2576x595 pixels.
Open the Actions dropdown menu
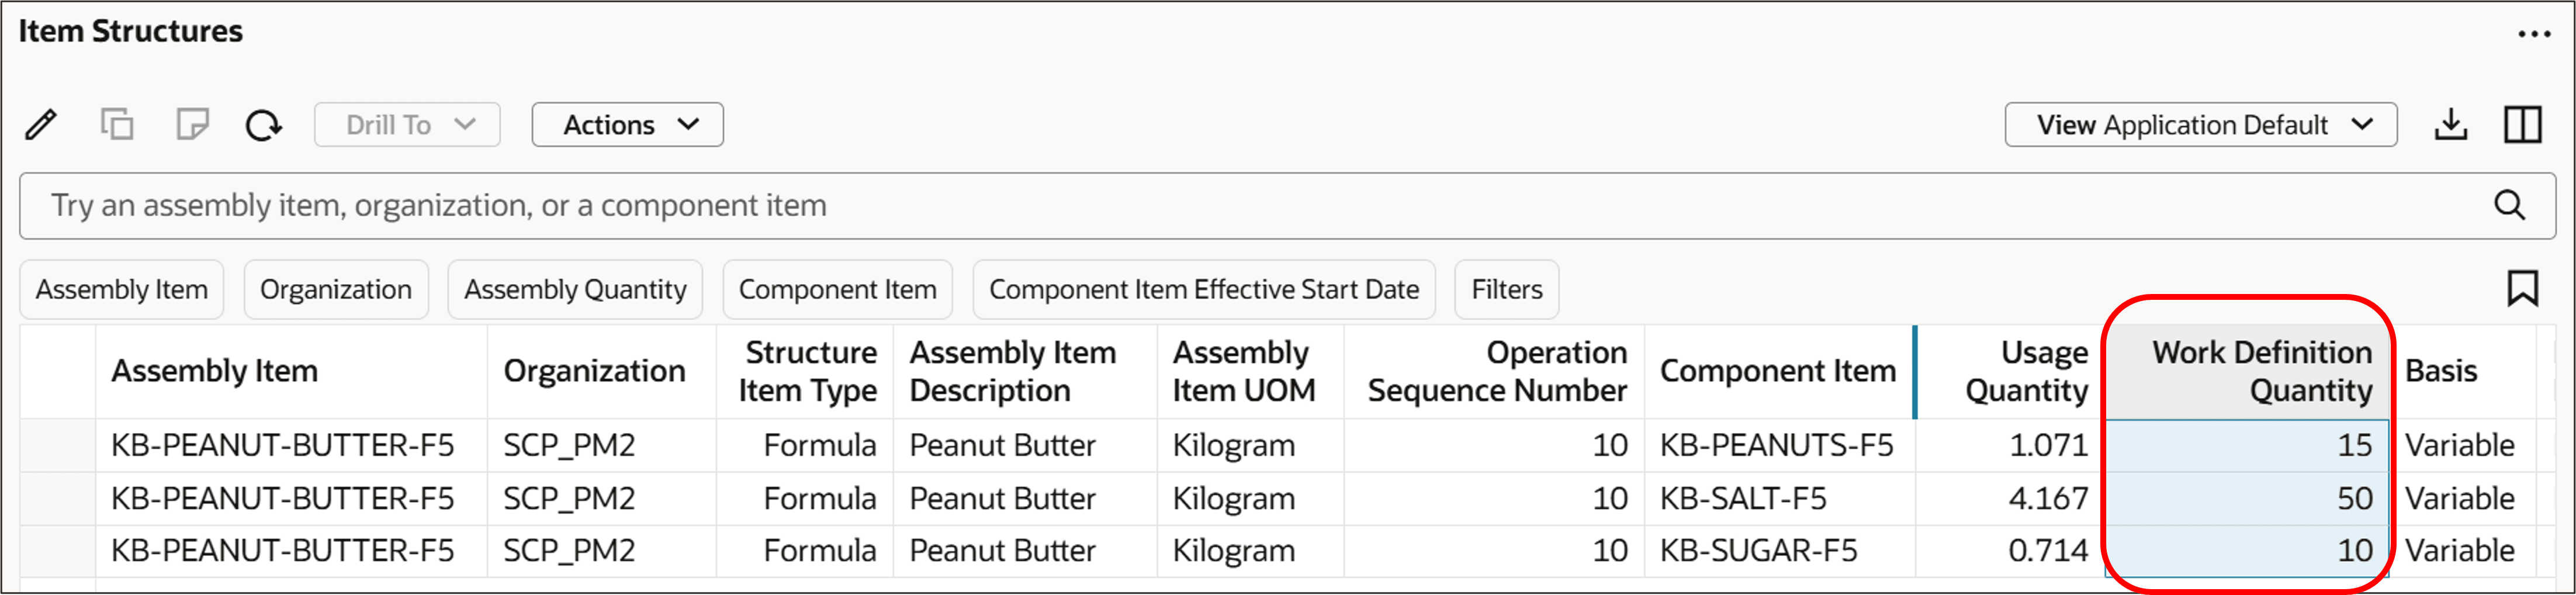point(627,124)
